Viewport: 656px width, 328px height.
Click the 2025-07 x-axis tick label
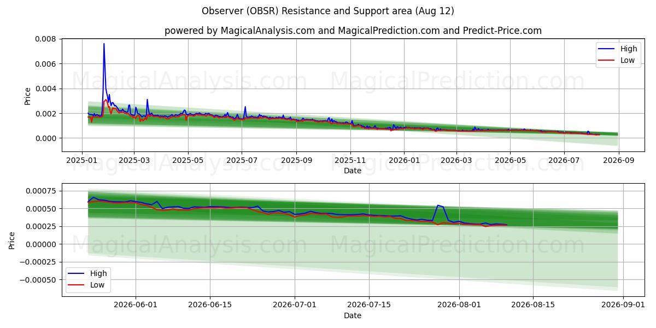click(x=242, y=160)
